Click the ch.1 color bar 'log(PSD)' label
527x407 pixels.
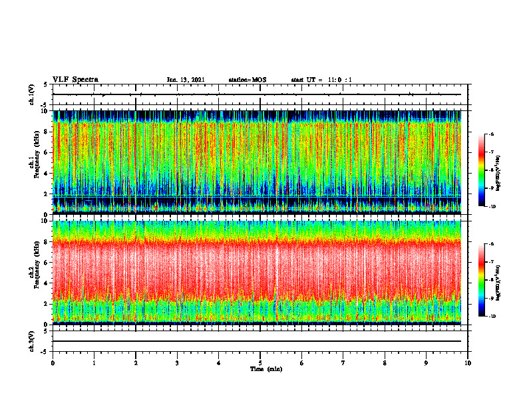(498, 173)
